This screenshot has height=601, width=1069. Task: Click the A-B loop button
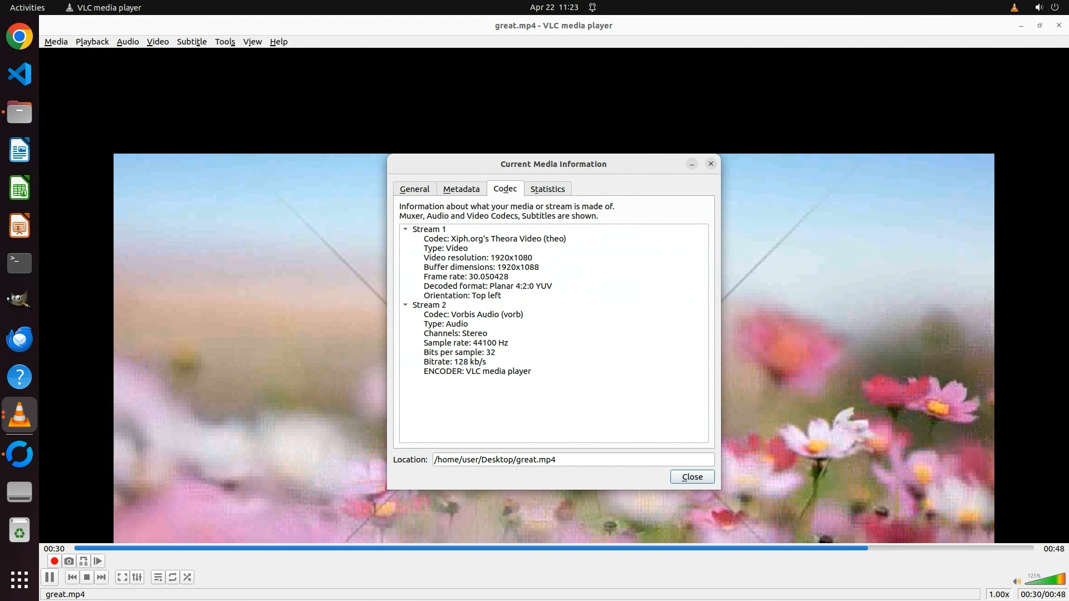click(84, 561)
